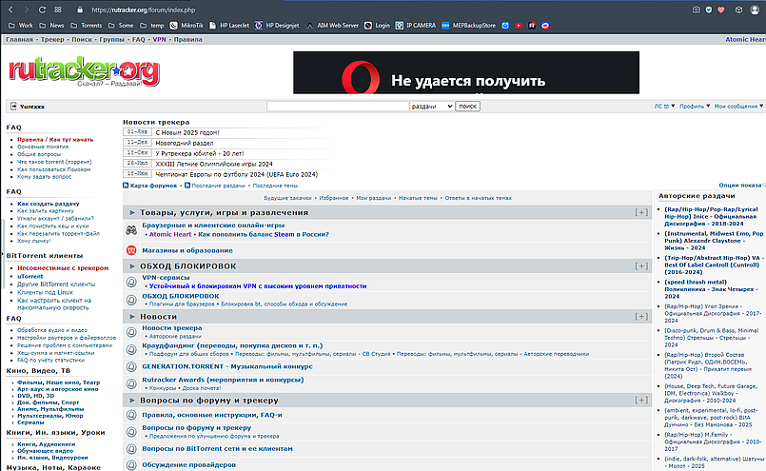Collapse the Вопросы по форуму и трекеру arrow
Viewport: 766px width, 471px height.
click(x=132, y=401)
